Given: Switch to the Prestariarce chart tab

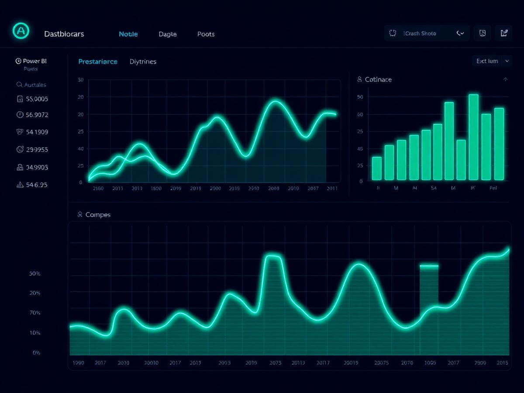Looking at the screenshot, I should (x=98, y=62).
